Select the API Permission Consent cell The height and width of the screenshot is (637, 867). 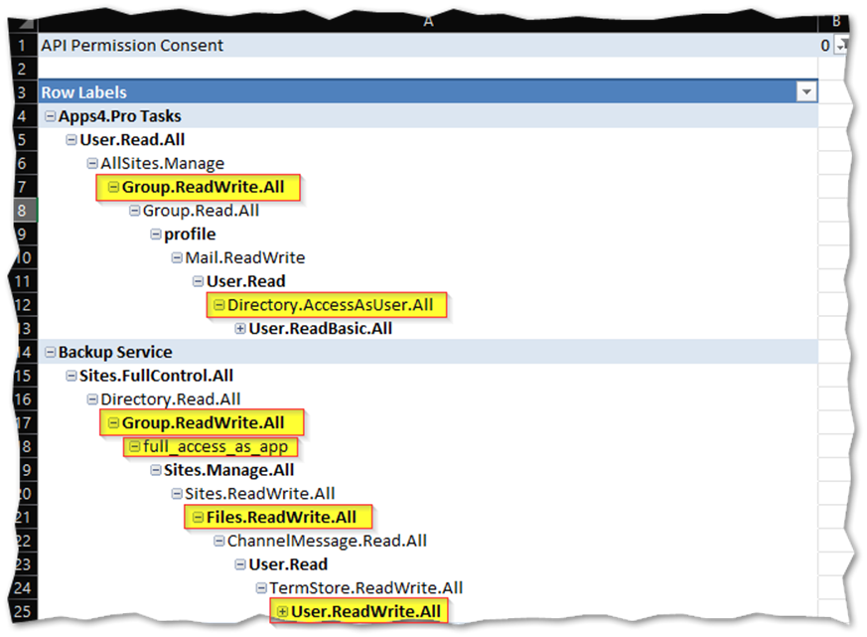pyautogui.click(x=130, y=45)
